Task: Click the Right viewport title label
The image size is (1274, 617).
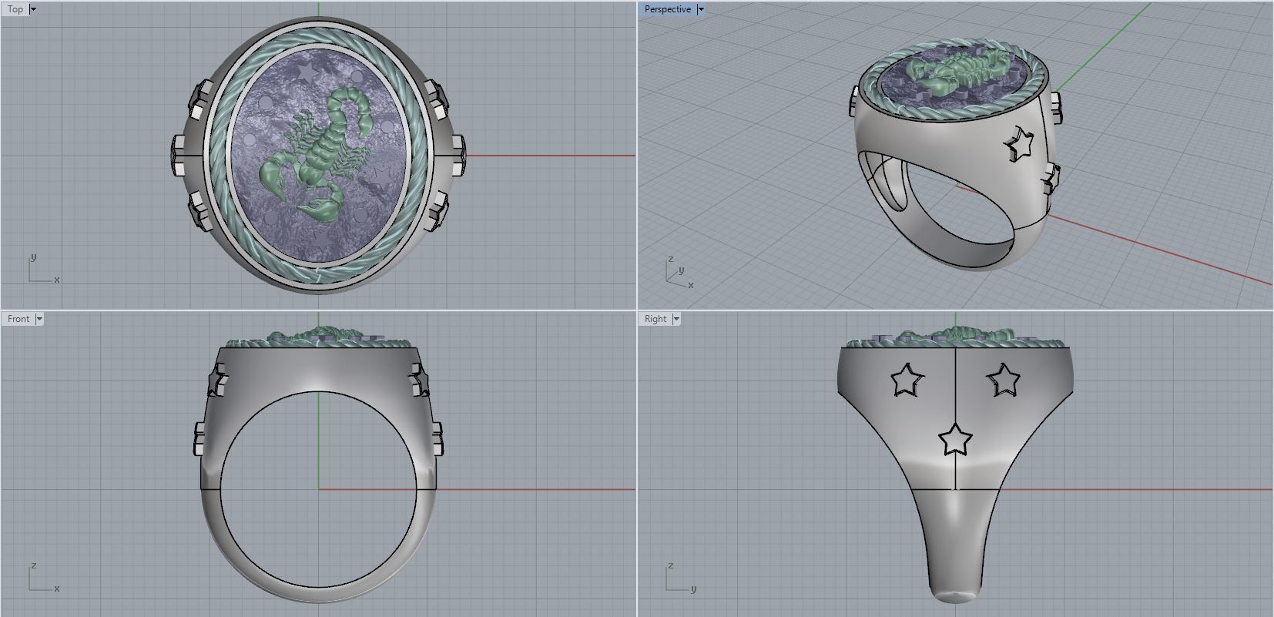Action: (x=655, y=318)
